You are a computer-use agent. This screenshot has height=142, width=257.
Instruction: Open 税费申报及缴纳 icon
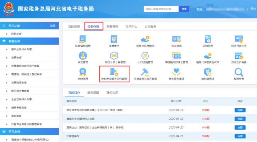145,39
